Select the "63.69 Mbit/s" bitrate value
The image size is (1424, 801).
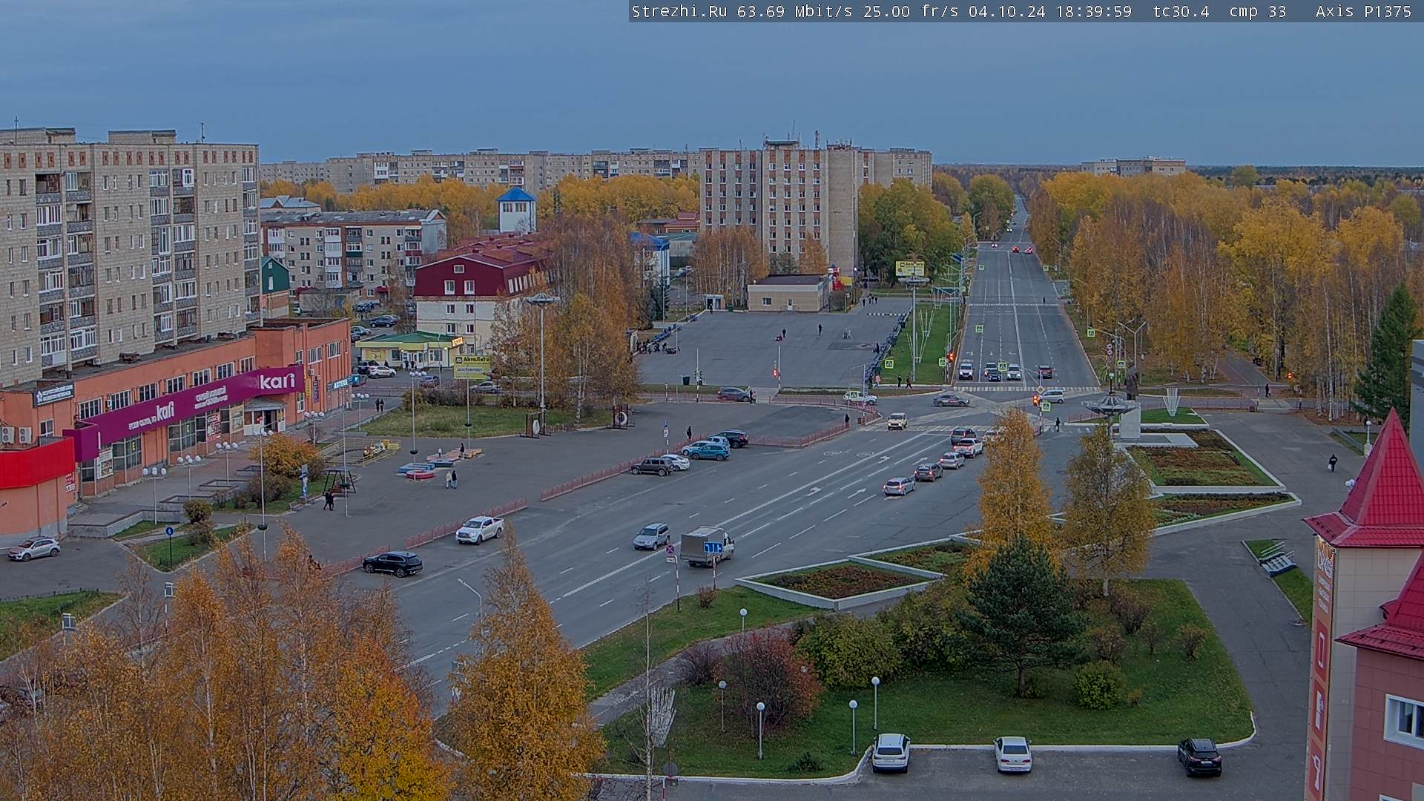tap(794, 11)
